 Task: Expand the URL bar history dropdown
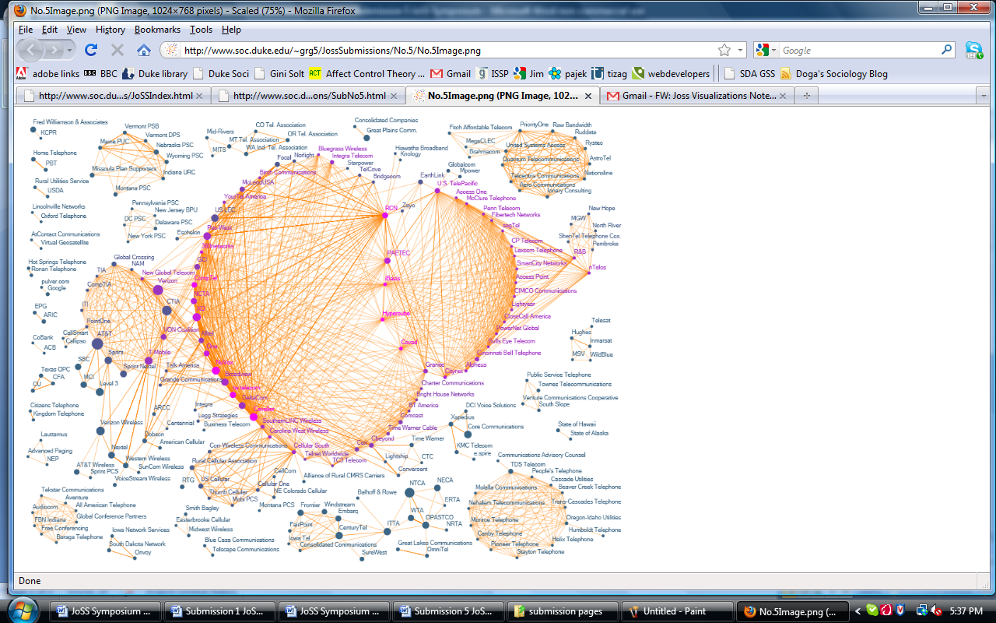point(740,50)
